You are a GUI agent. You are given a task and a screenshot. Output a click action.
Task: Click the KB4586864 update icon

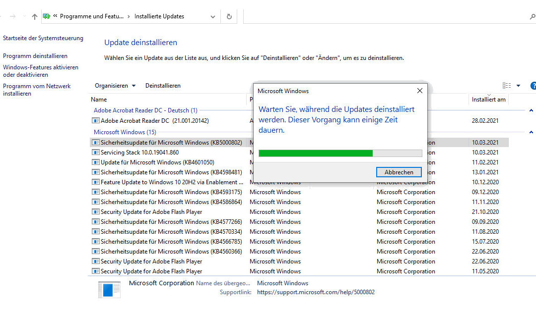tap(96, 202)
